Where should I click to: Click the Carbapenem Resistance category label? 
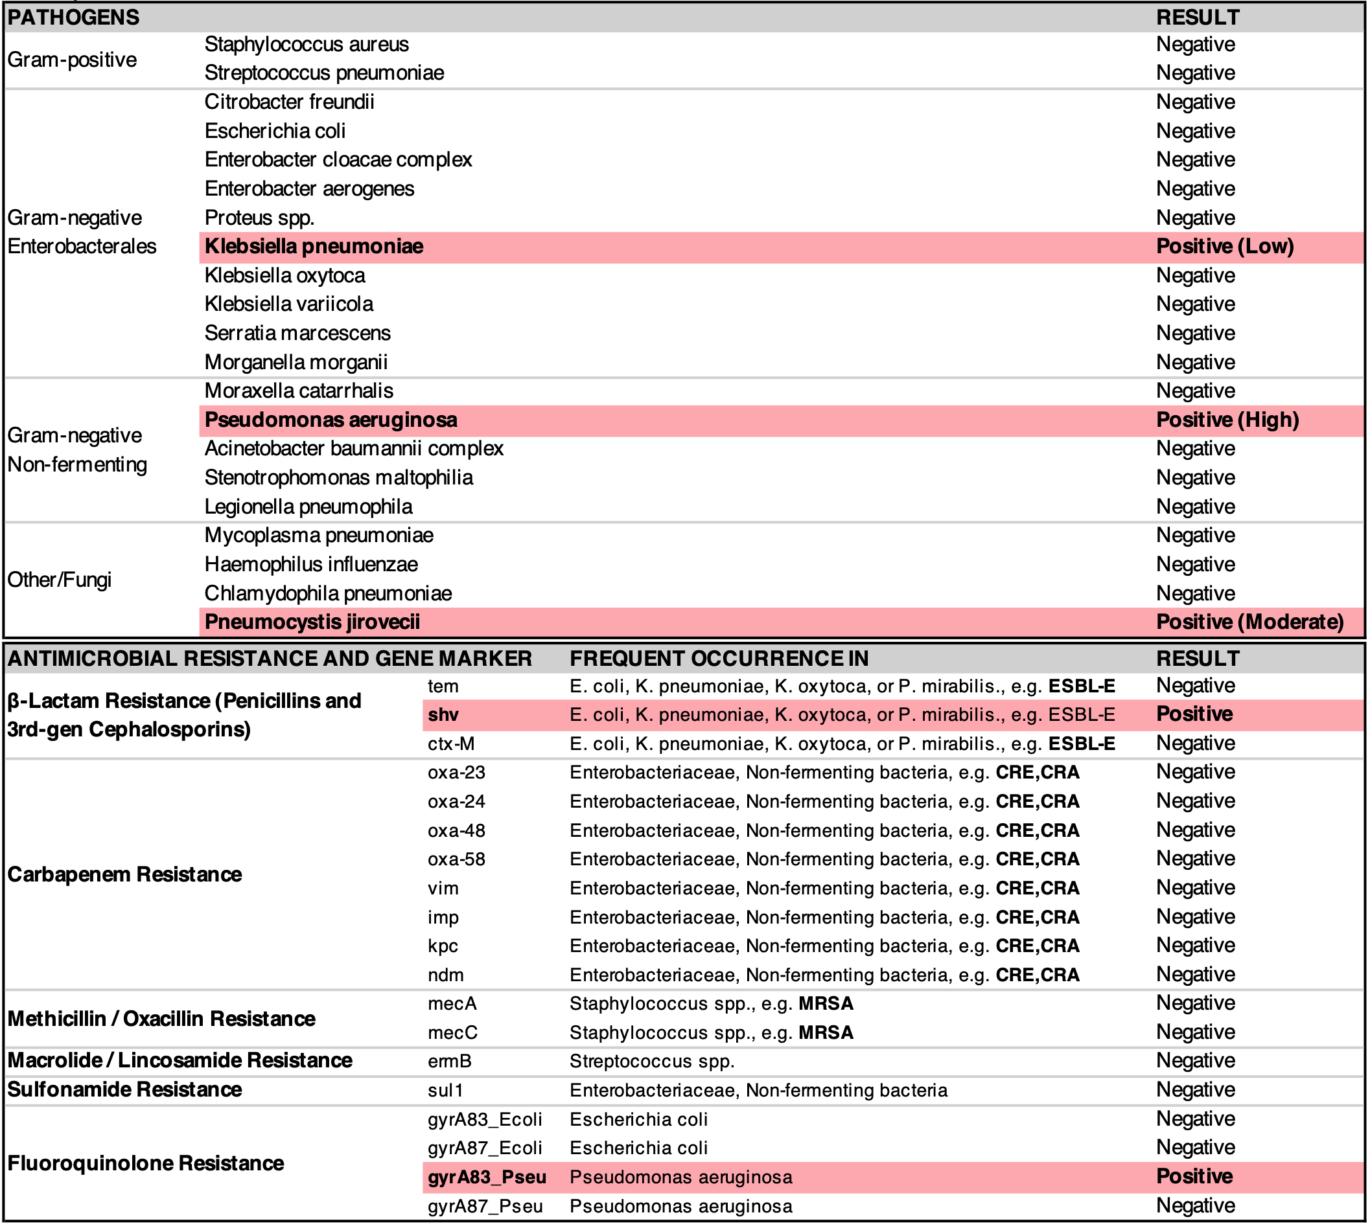[124, 874]
